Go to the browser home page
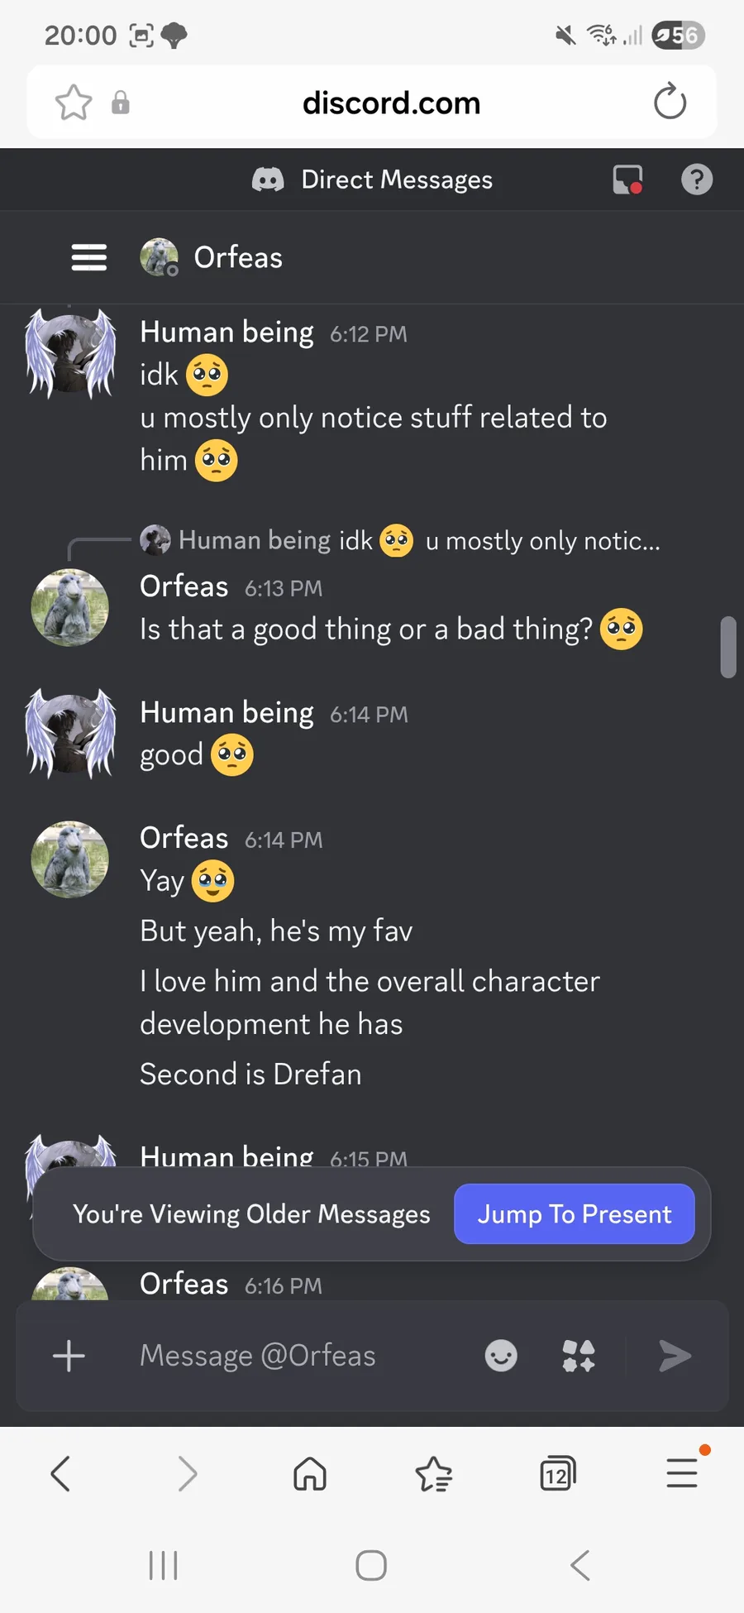The width and height of the screenshot is (744, 1613). (x=310, y=1473)
